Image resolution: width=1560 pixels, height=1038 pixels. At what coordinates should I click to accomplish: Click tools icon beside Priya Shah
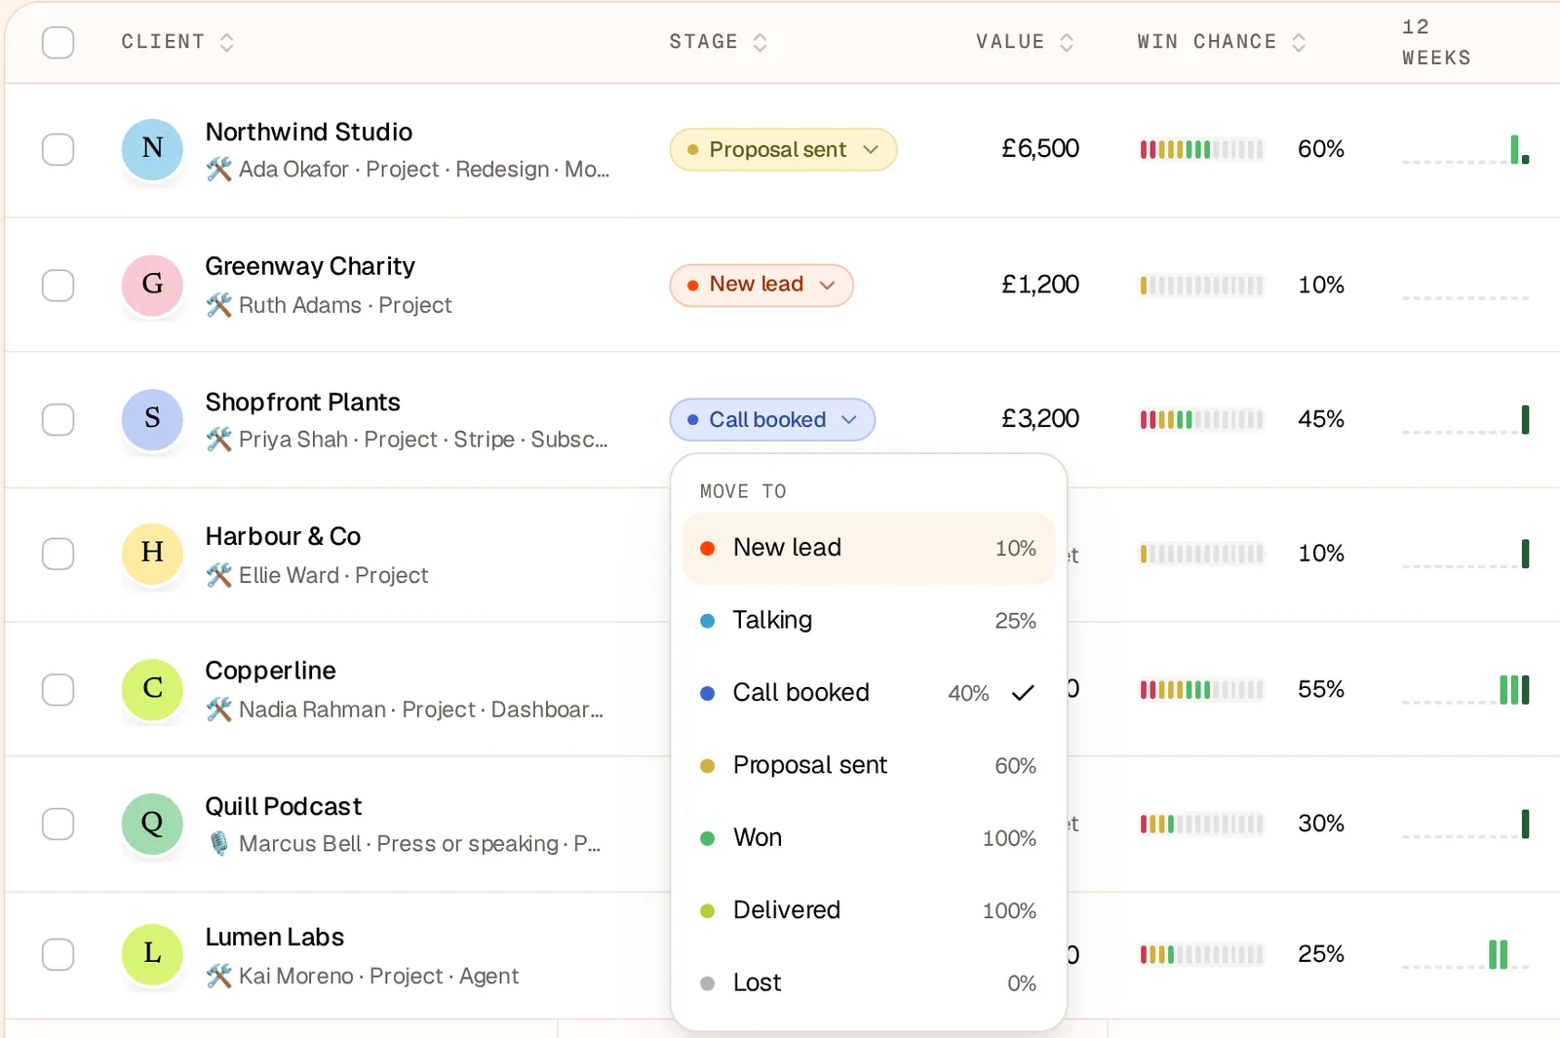pyautogui.click(x=219, y=440)
